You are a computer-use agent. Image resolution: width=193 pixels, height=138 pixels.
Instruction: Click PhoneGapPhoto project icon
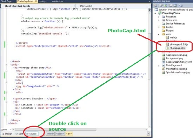click(x=160, y=13)
